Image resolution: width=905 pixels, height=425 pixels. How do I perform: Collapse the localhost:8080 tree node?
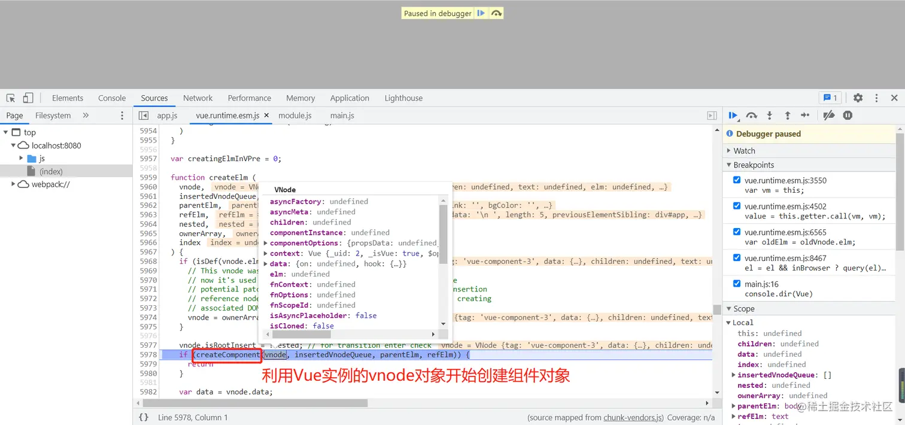[x=14, y=145]
